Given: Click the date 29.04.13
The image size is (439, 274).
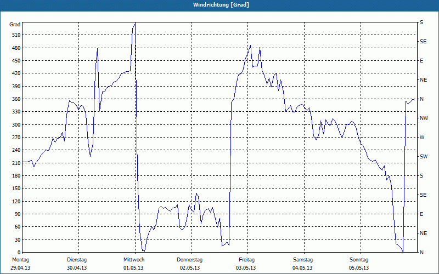Looking at the screenshot, I should pos(20,268).
